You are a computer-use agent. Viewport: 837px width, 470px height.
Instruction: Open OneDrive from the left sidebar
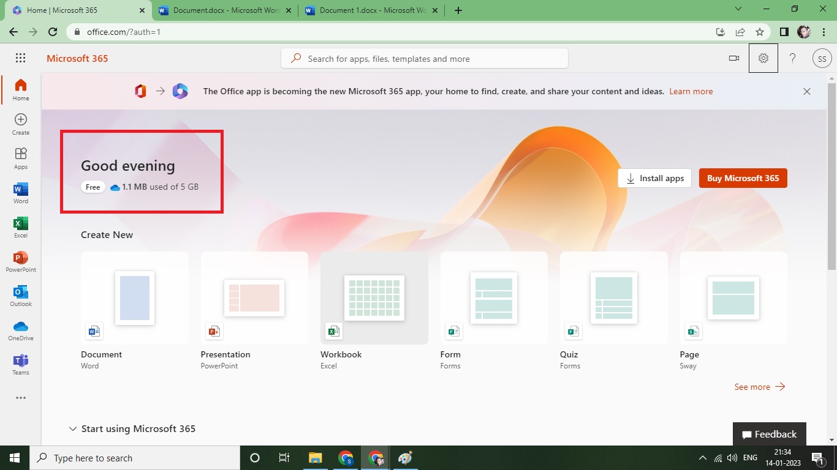(21, 330)
